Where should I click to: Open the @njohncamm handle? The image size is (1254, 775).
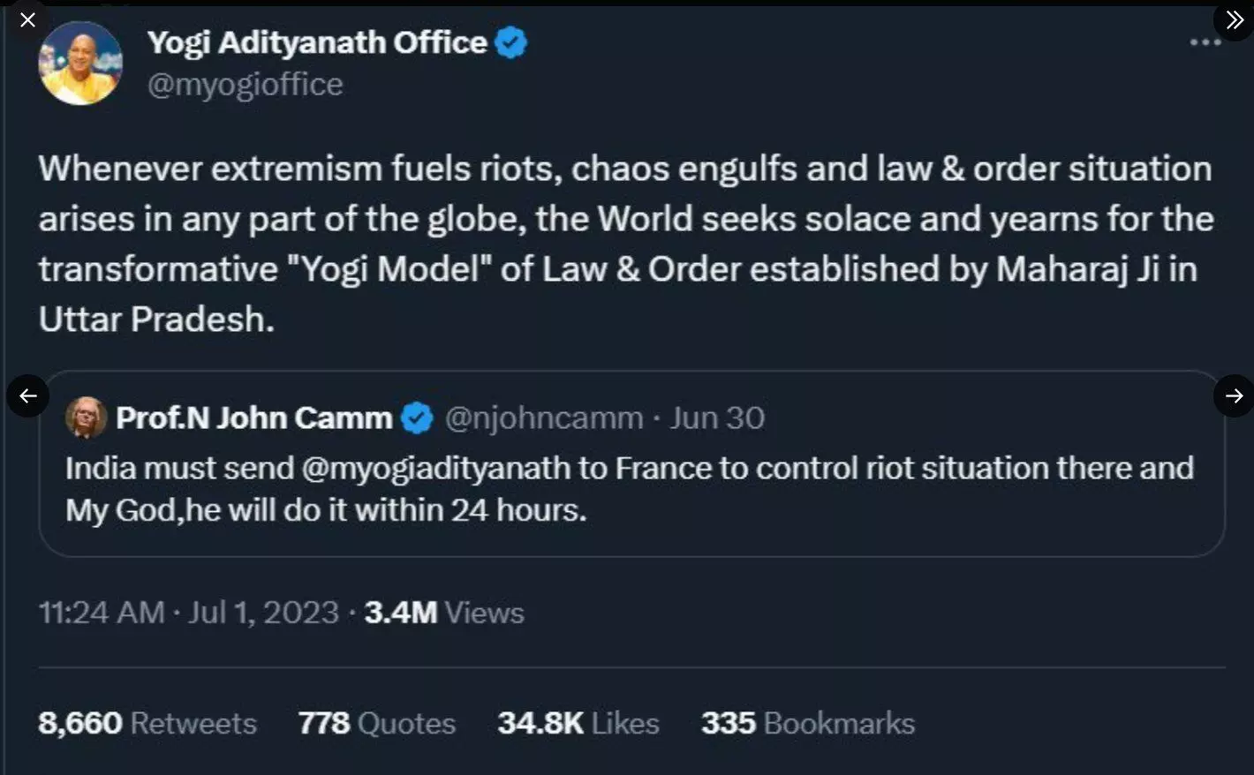pyautogui.click(x=544, y=418)
